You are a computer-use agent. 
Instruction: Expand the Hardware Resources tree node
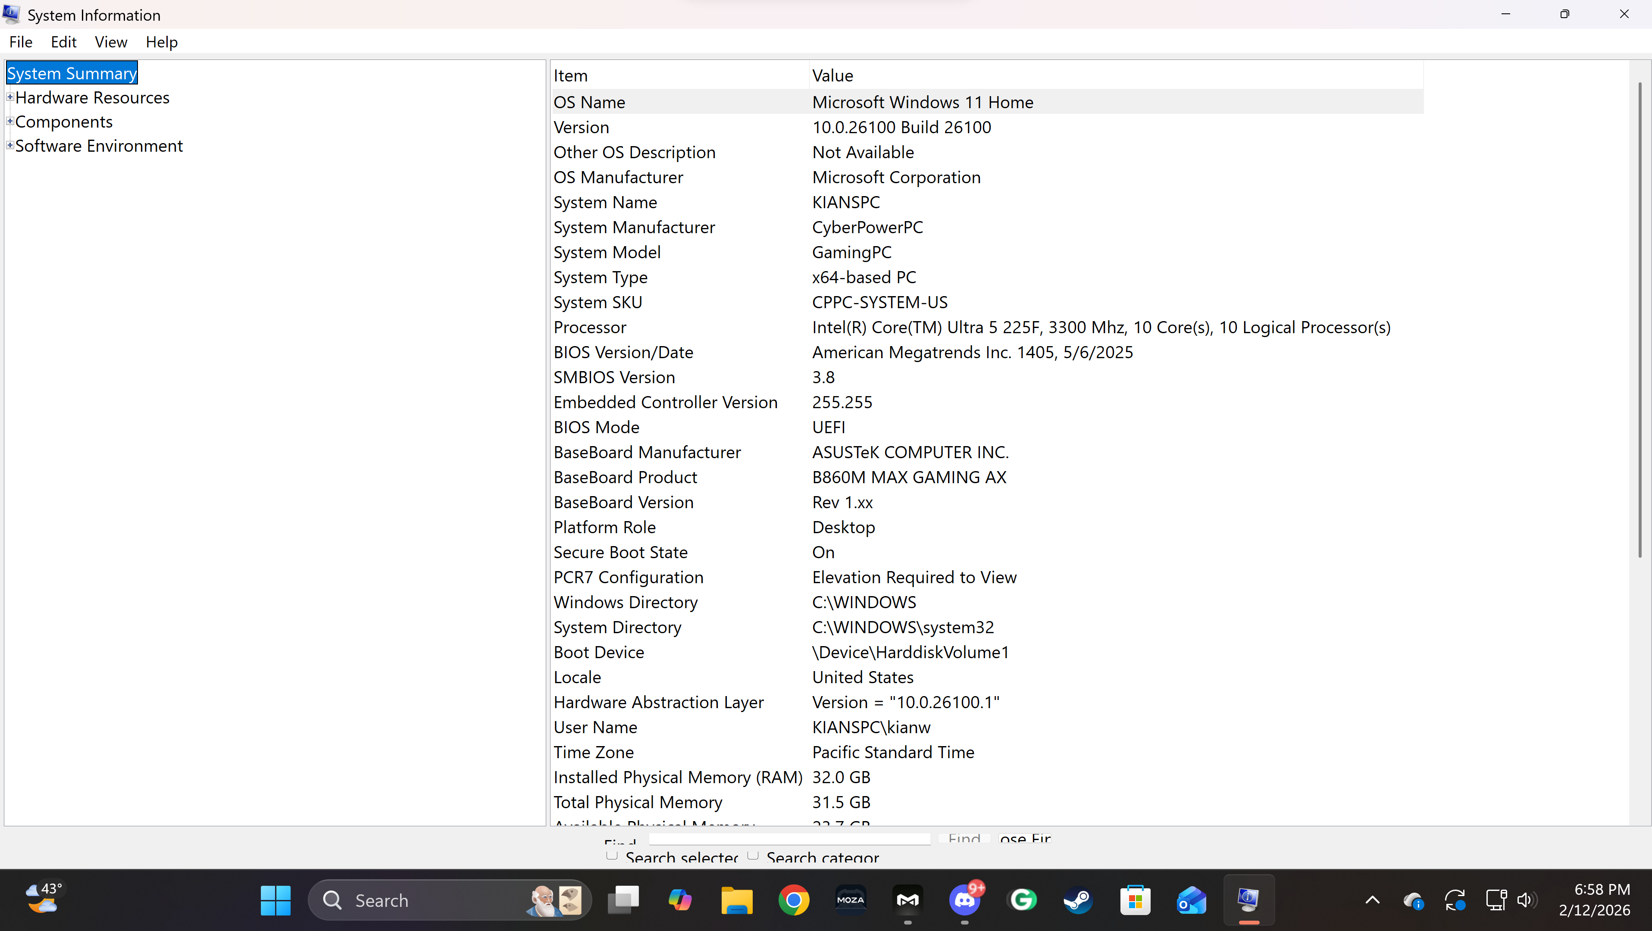click(9, 97)
